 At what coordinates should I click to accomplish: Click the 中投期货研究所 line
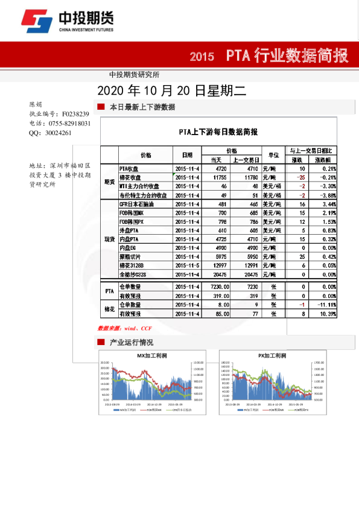coord(134,75)
